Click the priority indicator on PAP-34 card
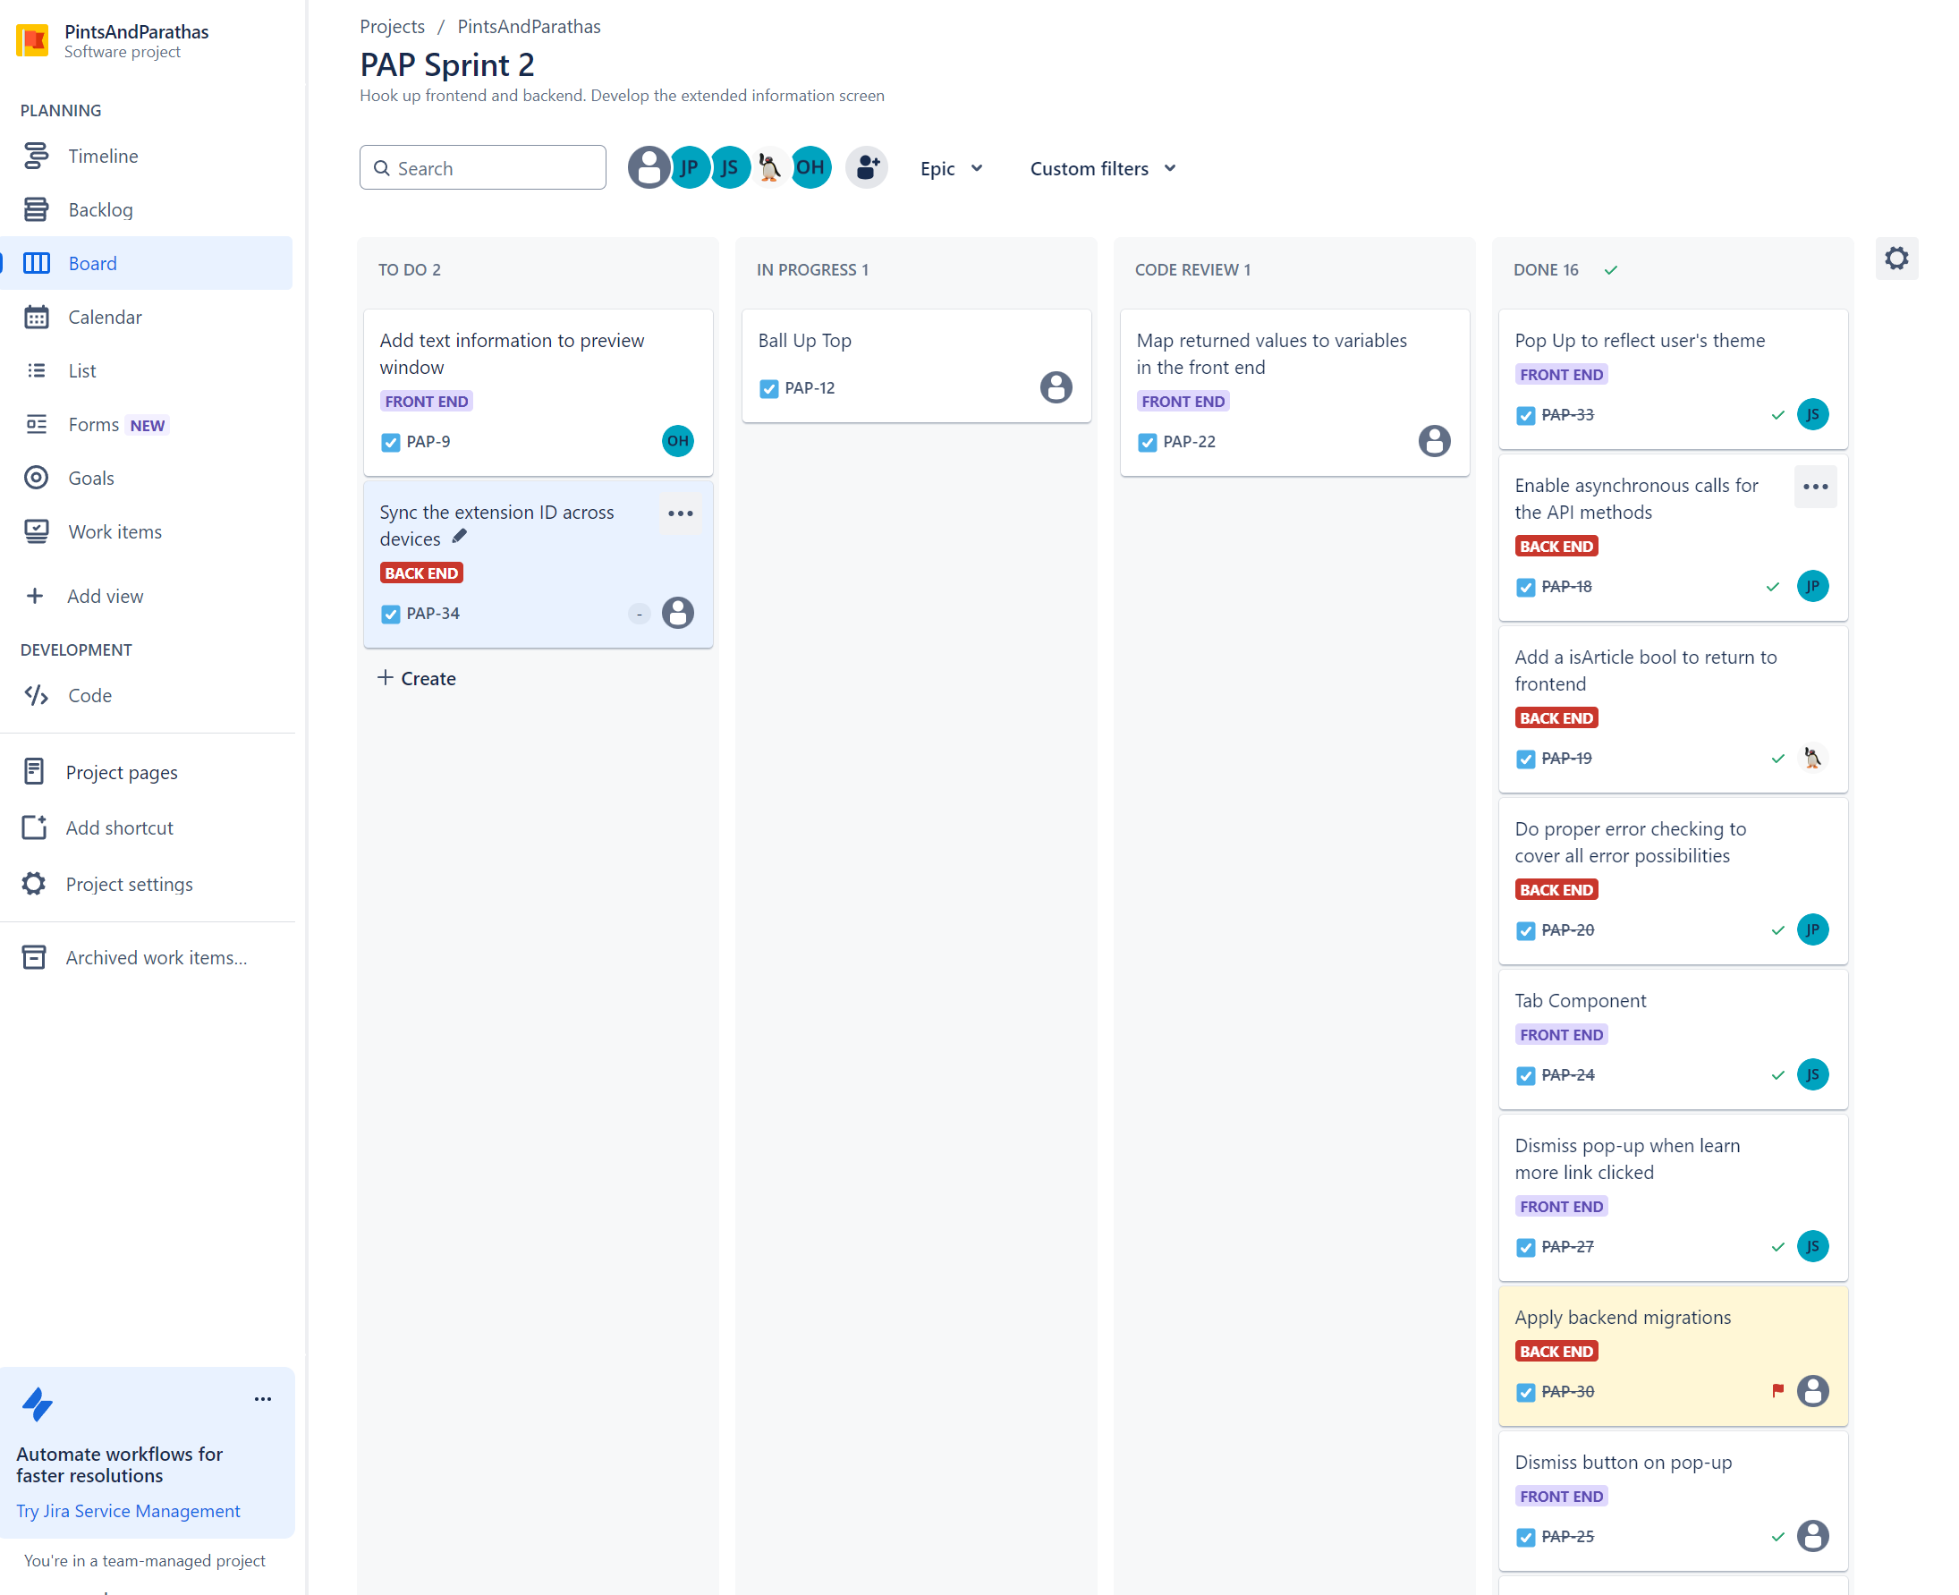 coord(639,614)
